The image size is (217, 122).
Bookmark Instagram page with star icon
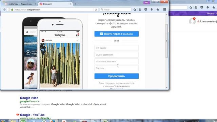[135, 9]
